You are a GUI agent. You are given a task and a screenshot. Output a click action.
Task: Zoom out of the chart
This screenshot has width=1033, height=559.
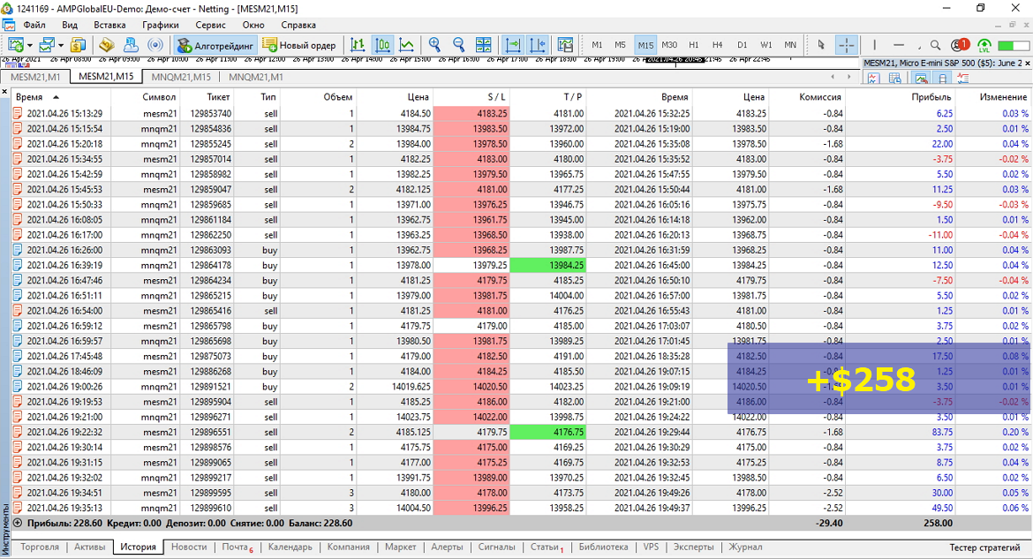(458, 45)
